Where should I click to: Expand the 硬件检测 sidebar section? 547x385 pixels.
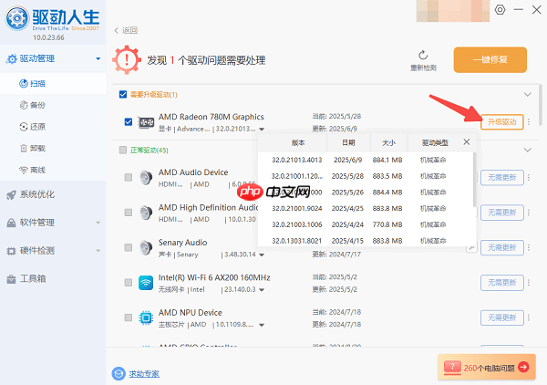98,250
